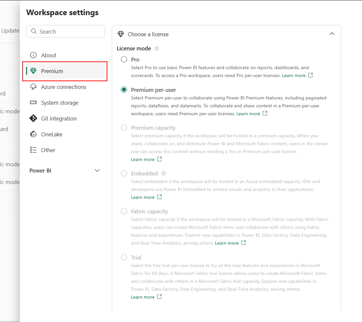The image size is (362, 322).
Task: Open Learn more link under Premium capacity
Action: 143,159
